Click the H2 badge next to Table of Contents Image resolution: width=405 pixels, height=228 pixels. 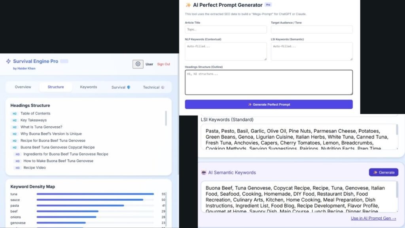coord(15,113)
